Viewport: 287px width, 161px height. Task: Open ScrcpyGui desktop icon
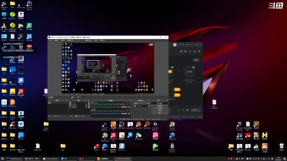(x=138, y=125)
